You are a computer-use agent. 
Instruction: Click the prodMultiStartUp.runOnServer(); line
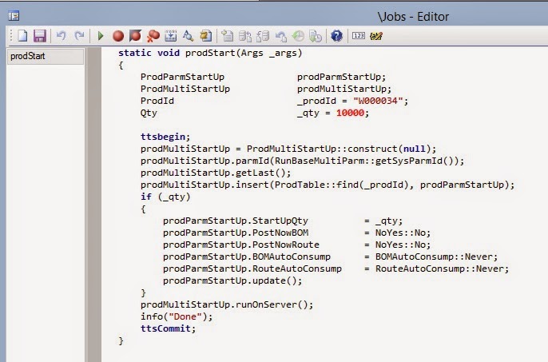(227, 304)
